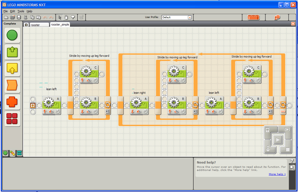Click the outer forever loop infinity end icon

(x=283, y=105)
